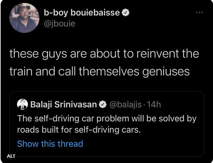The height and width of the screenshot is (163, 213).
Task: Click the word 'train' in the tweet
Action: tap(20, 71)
